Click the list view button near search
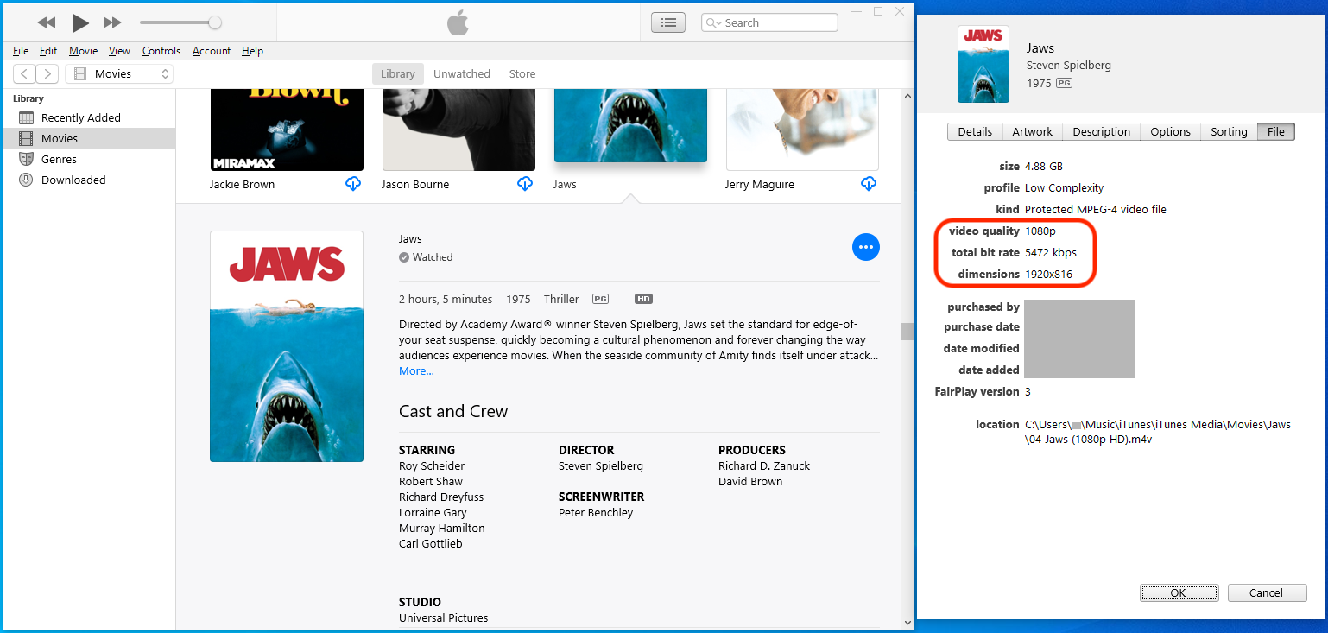Image resolution: width=1328 pixels, height=633 pixels. click(x=668, y=22)
